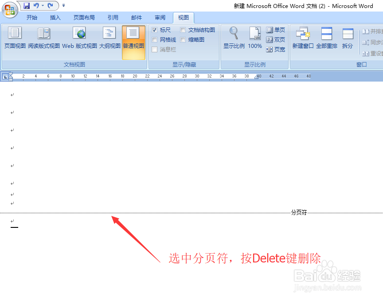Check the 缩略图 thumbnails option
Image resolution: width=383 pixels, height=301 pixels.
183,39
